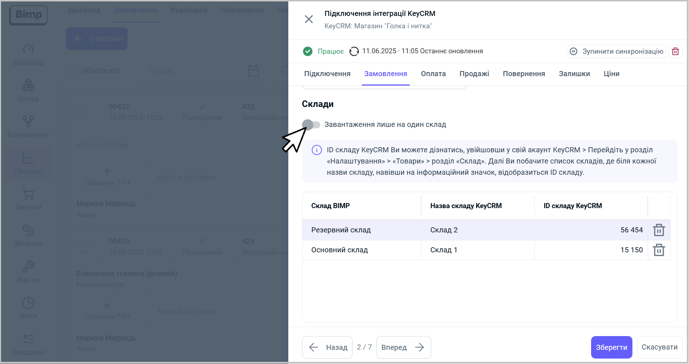Open Фінанси in the left sidebar
689x364 pixels.
click(28, 235)
